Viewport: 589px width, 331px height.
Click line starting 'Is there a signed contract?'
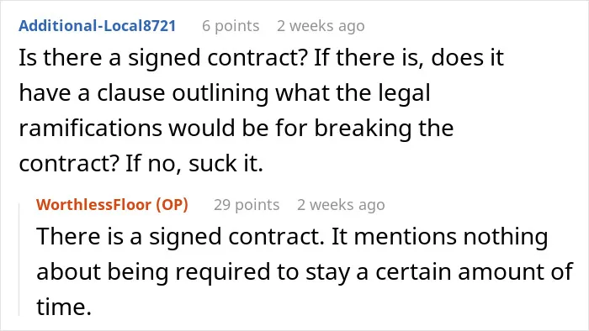click(x=261, y=58)
